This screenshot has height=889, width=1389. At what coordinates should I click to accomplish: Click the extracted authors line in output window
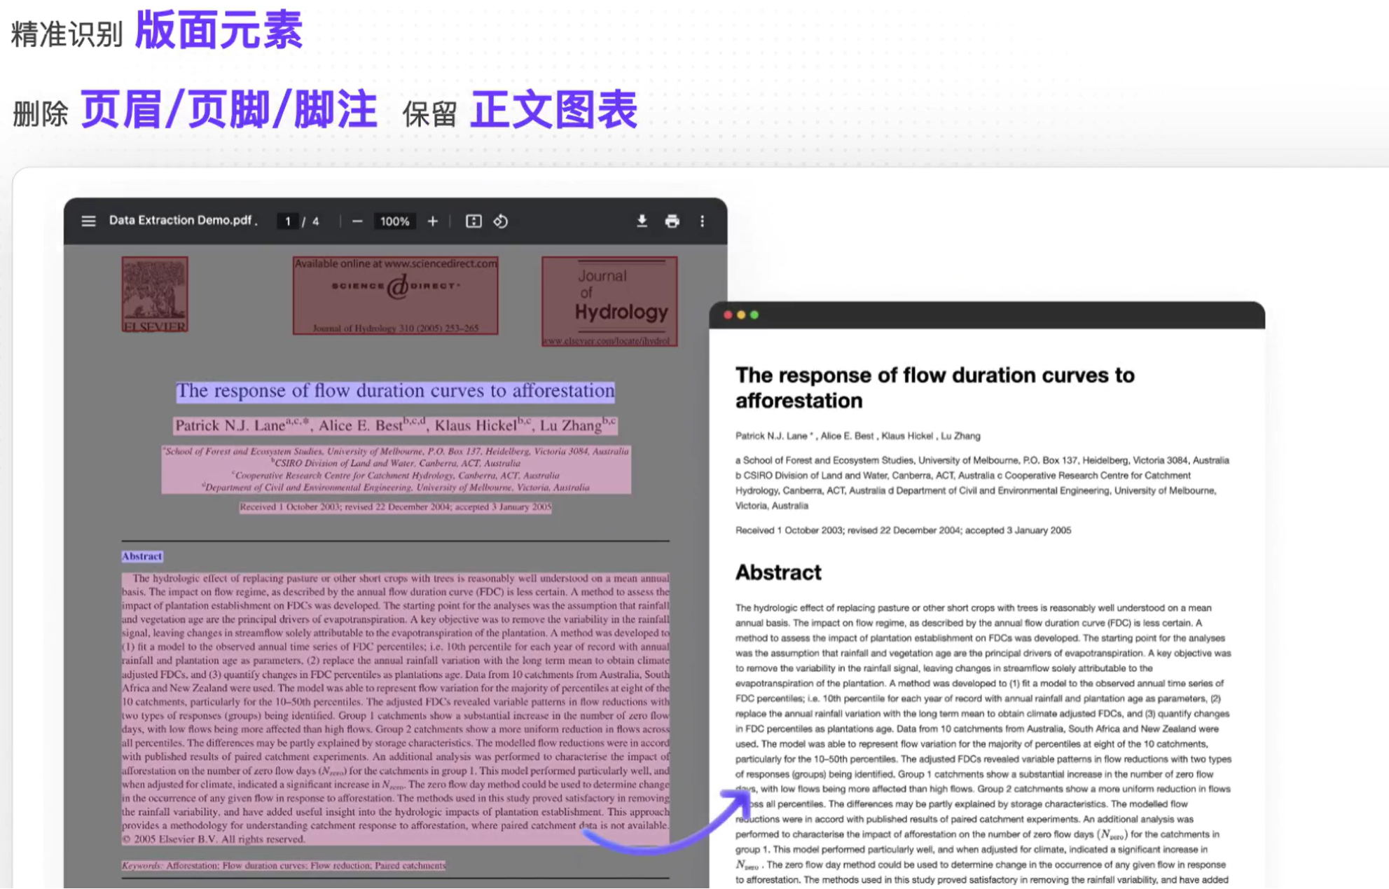click(857, 436)
